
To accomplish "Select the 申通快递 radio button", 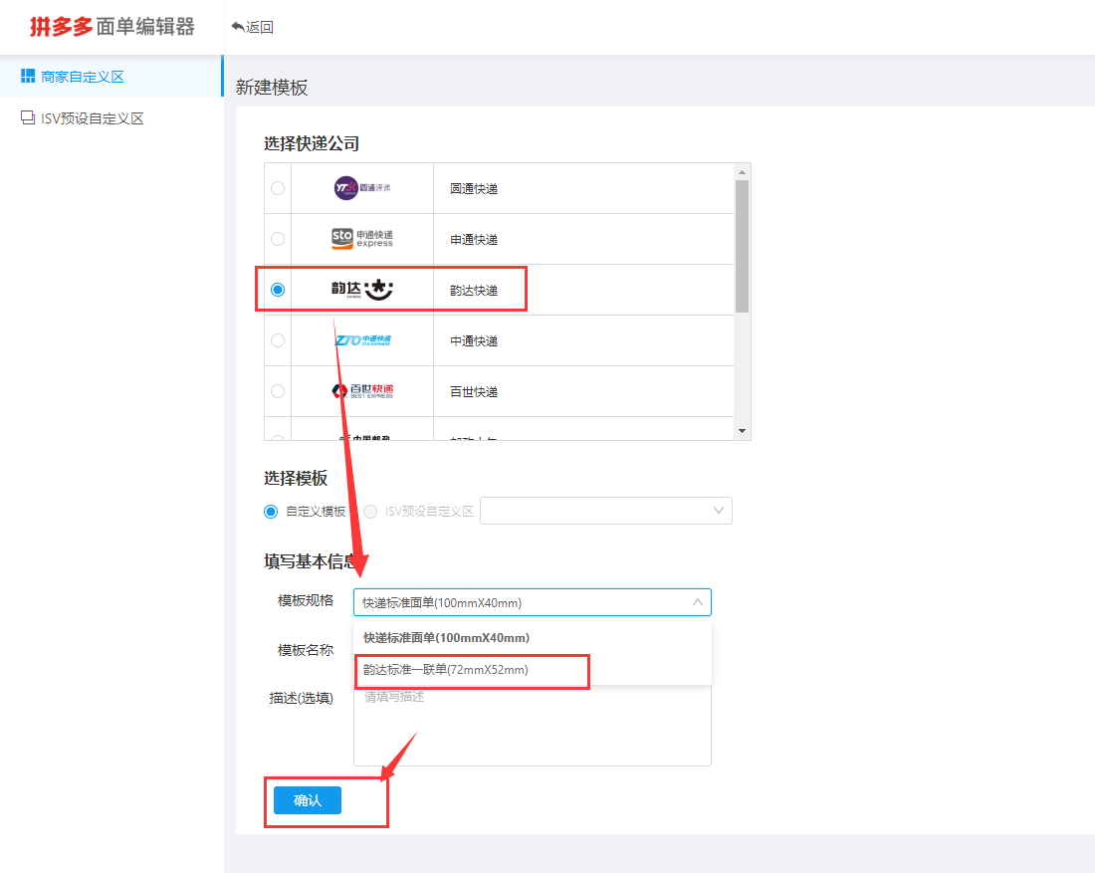I will pos(278,239).
